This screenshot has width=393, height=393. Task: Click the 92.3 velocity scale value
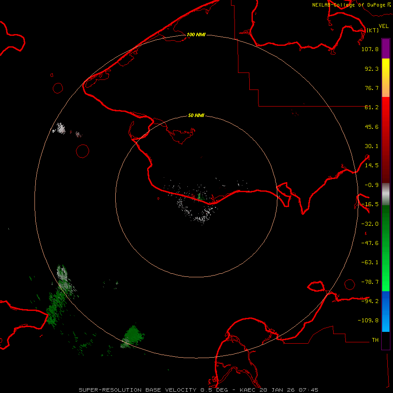[x=372, y=69]
